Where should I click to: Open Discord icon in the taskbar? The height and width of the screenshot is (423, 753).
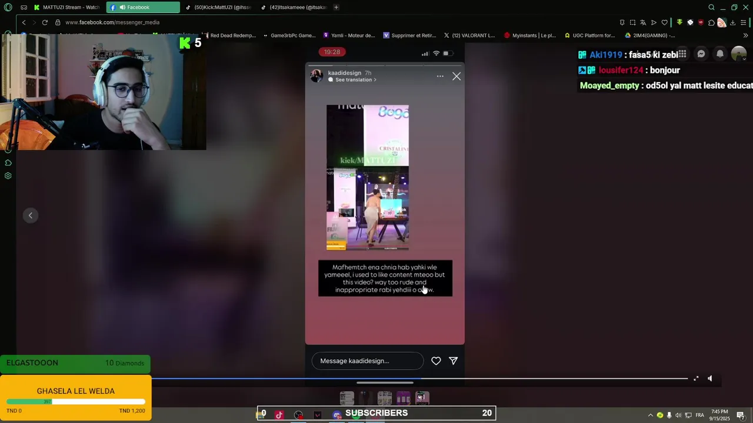(x=336, y=415)
